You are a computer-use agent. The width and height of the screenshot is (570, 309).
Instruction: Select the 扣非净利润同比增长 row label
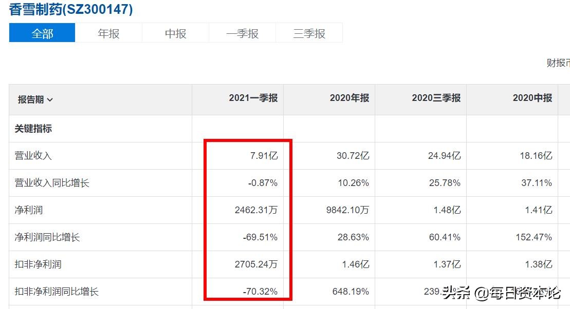point(57,292)
